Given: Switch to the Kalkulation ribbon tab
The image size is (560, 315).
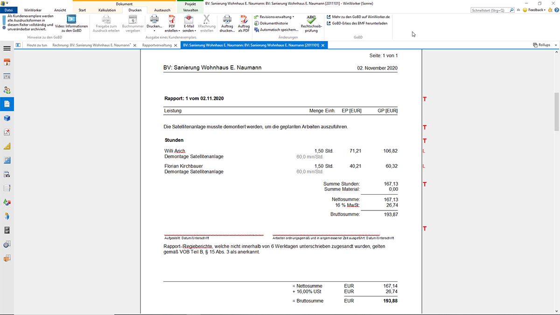Looking at the screenshot, I should 107,10.
